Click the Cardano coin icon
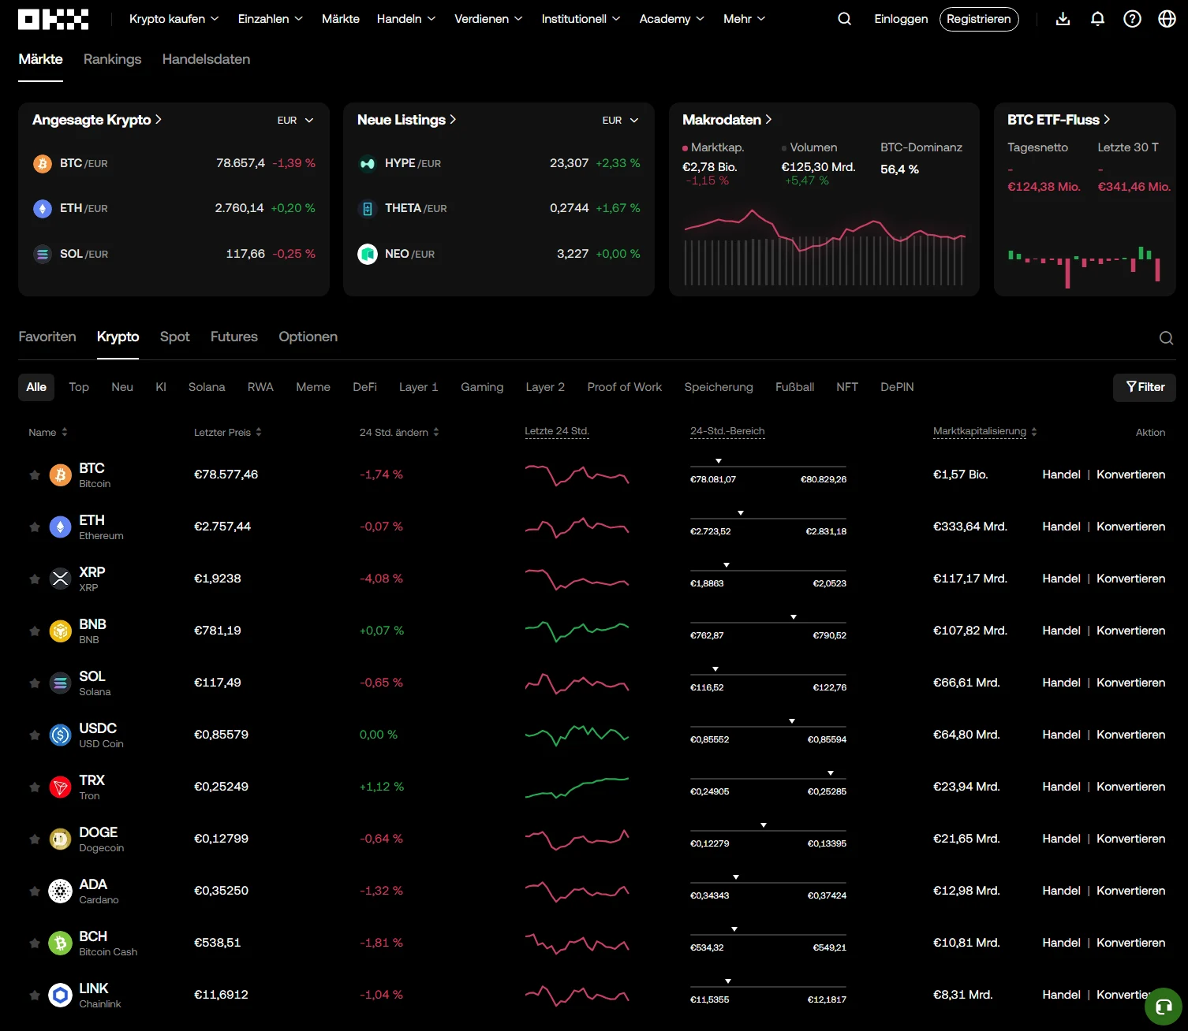 pos(61,891)
